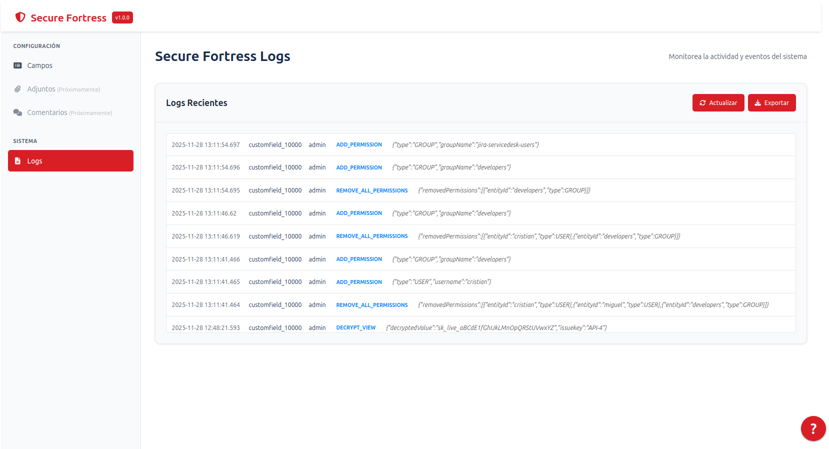Screen dimensions: 829x449
Task: Select the Logs menu item
Action: click(x=70, y=161)
